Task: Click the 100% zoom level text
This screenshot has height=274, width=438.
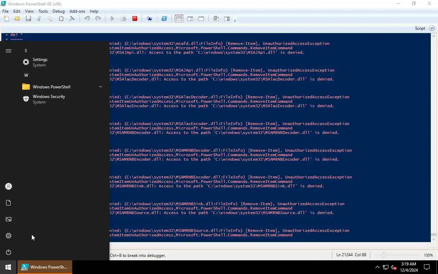Action: coord(428,255)
